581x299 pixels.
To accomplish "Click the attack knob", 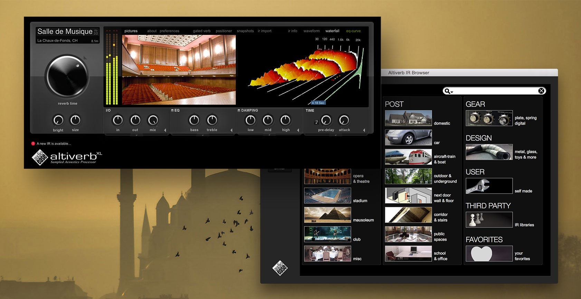I will coord(344,120).
